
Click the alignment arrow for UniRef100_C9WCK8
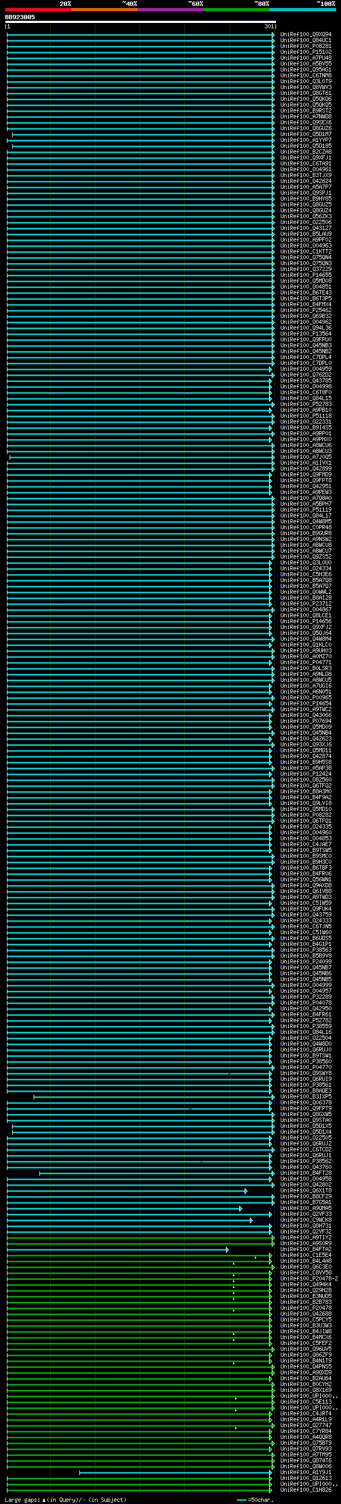coord(251,1220)
